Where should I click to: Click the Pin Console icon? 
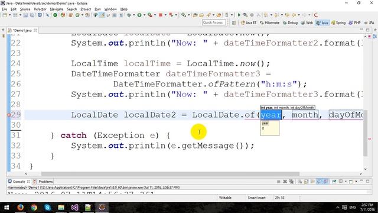334,182
